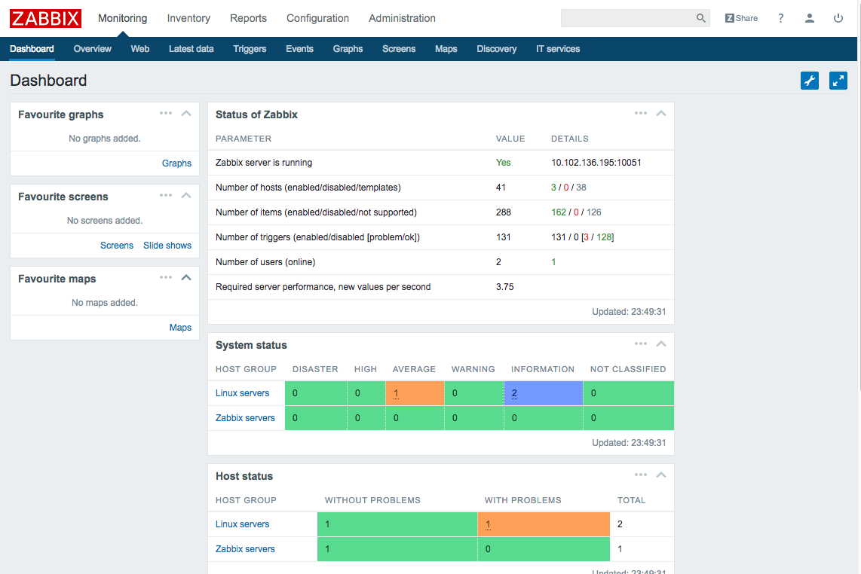This screenshot has height=574, width=861.
Task: Collapse the Favourite maps widget
Action: coord(185,277)
